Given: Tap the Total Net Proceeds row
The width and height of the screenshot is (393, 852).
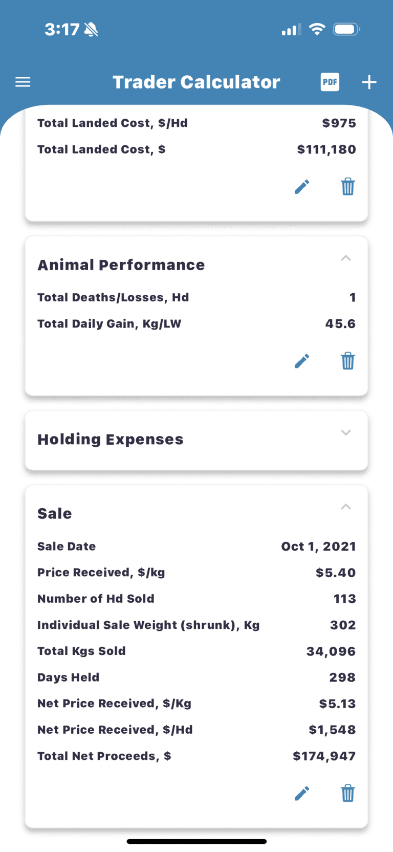Looking at the screenshot, I should pos(196,756).
